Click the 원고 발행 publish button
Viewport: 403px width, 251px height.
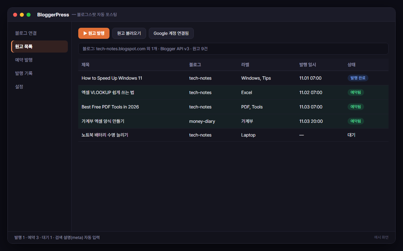tap(94, 33)
